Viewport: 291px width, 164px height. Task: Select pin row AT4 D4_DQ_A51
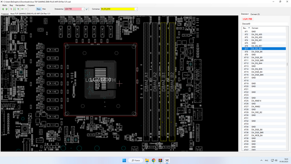264,40
